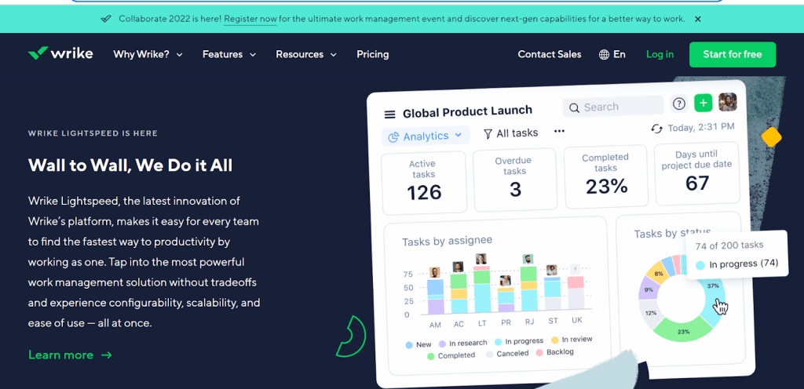Click the UK assignee bar
Viewport: 804px width, 389px height.
pos(576,293)
